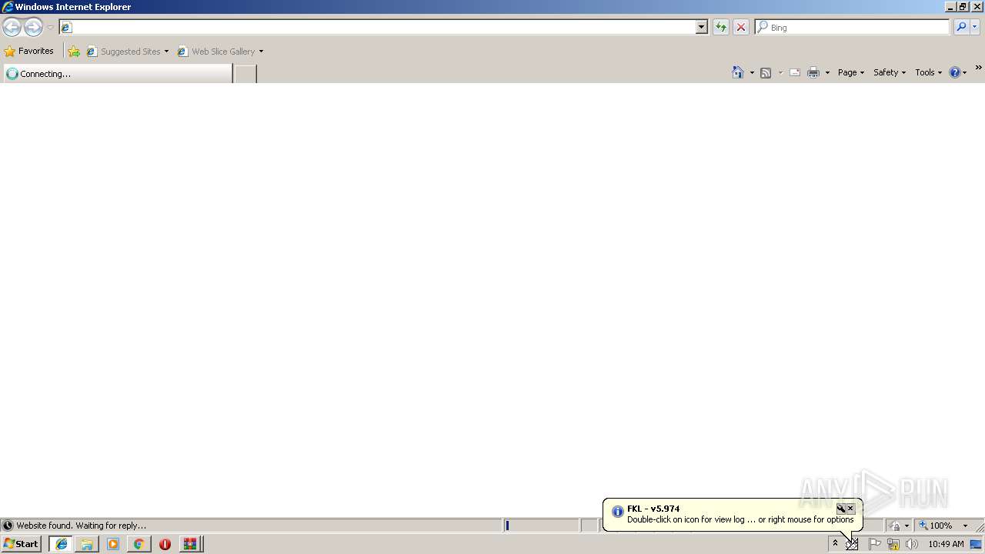The height and width of the screenshot is (554, 985).
Task: Open a new blank tab
Action: coord(245,74)
